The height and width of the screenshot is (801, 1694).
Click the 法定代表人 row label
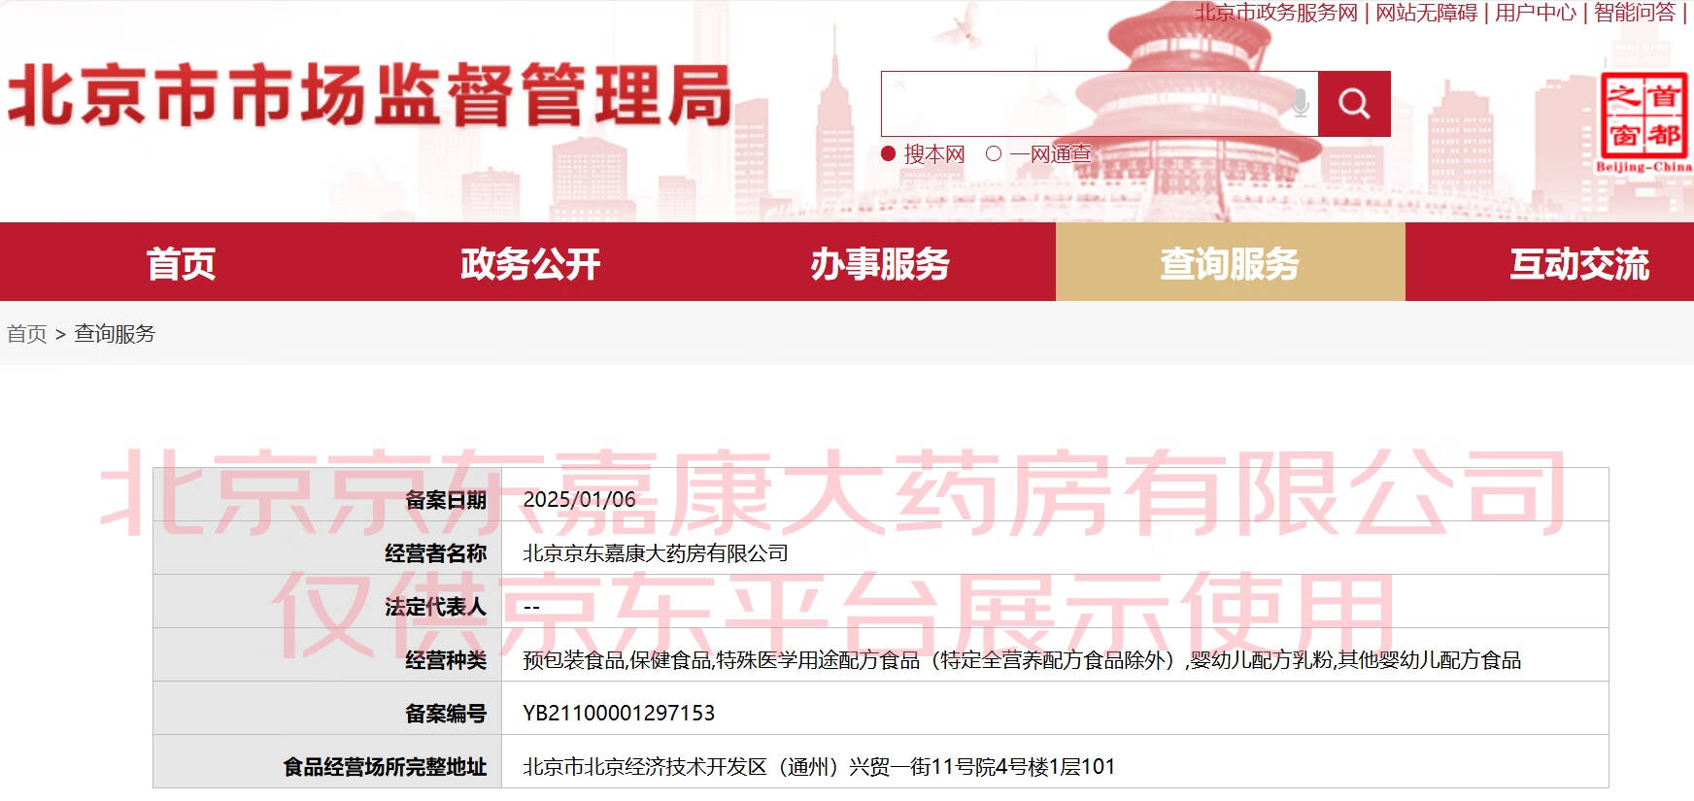pos(435,607)
